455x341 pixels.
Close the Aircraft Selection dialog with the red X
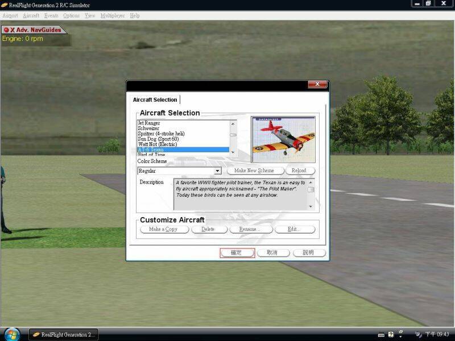(x=317, y=84)
